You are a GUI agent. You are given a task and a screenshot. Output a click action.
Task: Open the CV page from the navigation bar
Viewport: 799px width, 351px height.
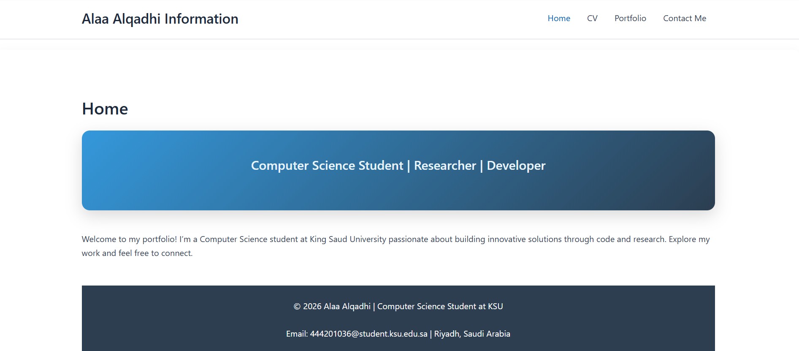coord(592,18)
